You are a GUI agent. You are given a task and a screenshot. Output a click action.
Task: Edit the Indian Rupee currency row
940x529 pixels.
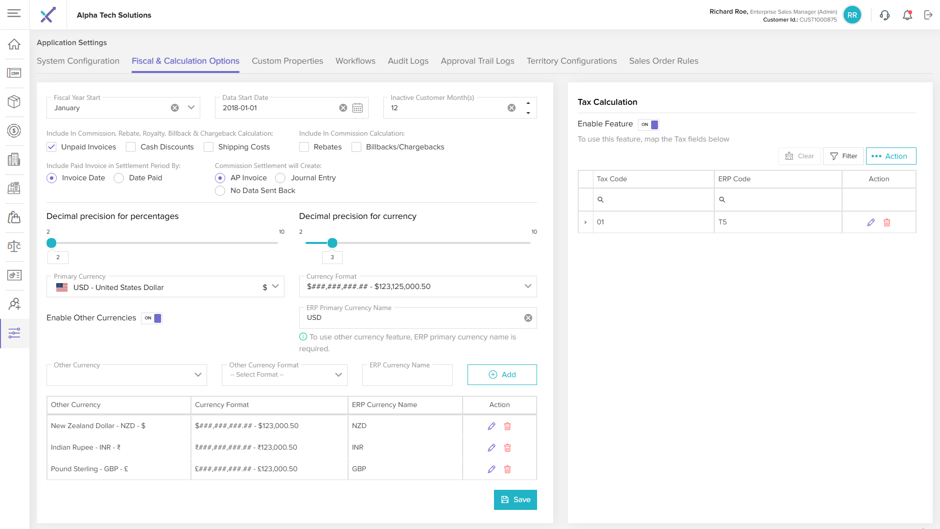pyautogui.click(x=492, y=448)
